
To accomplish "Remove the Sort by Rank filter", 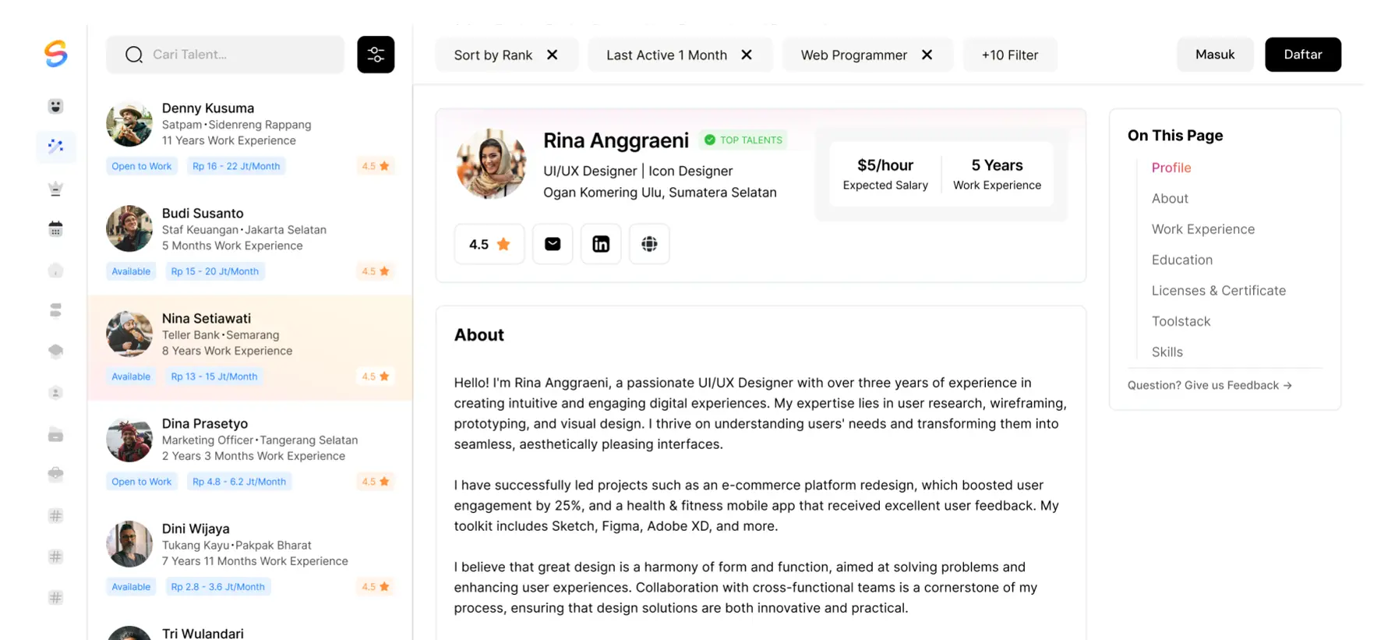I will [x=553, y=55].
